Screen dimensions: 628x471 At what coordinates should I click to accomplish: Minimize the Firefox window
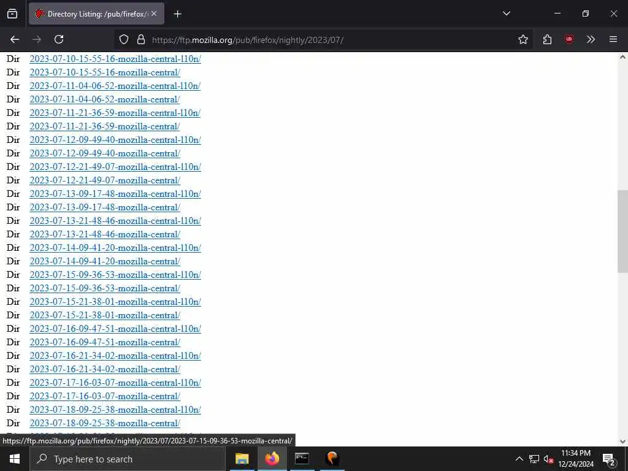[x=557, y=13]
